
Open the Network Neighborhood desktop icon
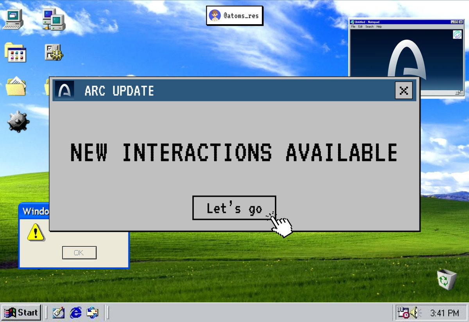(54, 19)
